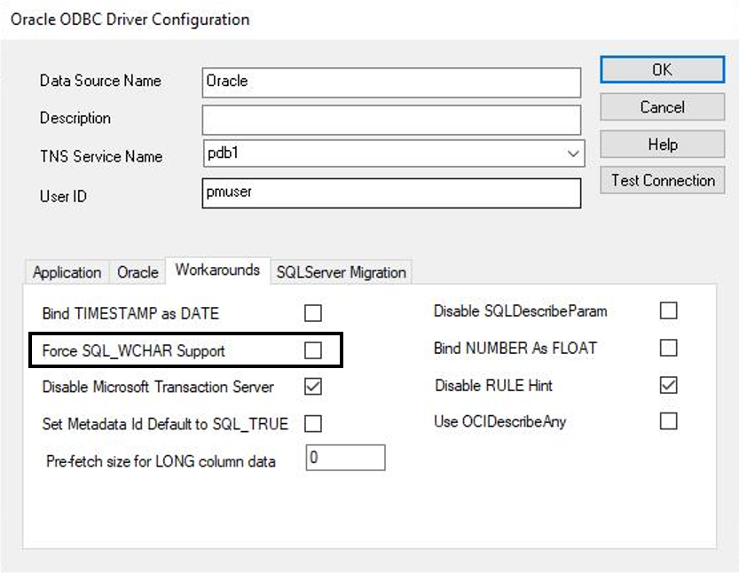
Task: Toggle Set Metadata Id Default to SQL_TRUE
Action: pyautogui.click(x=313, y=424)
